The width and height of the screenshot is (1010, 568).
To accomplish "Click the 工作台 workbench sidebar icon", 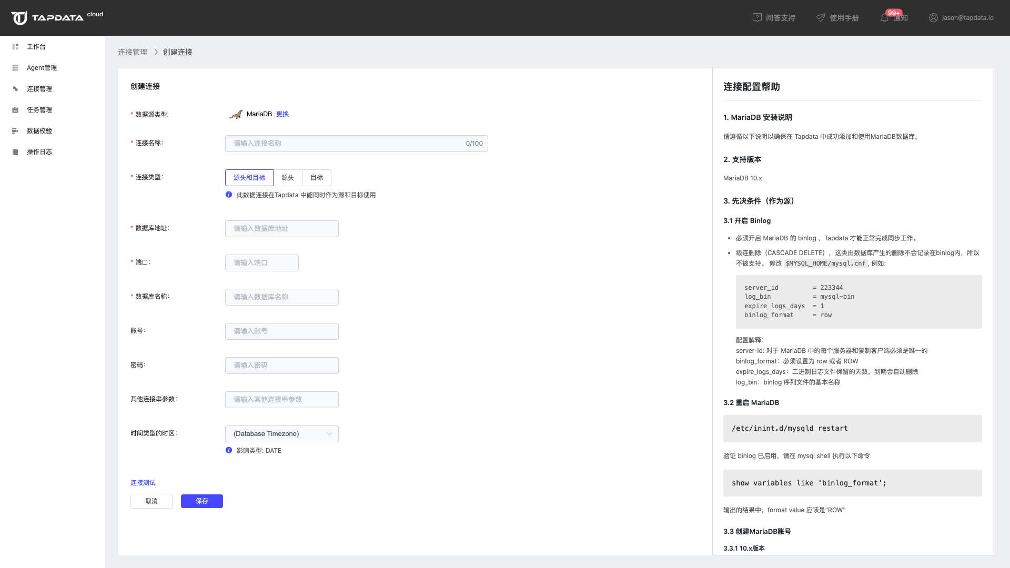I will click(x=15, y=47).
